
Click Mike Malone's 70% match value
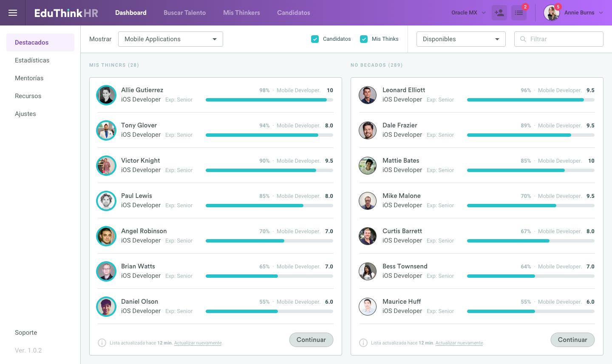pos(526,196)
